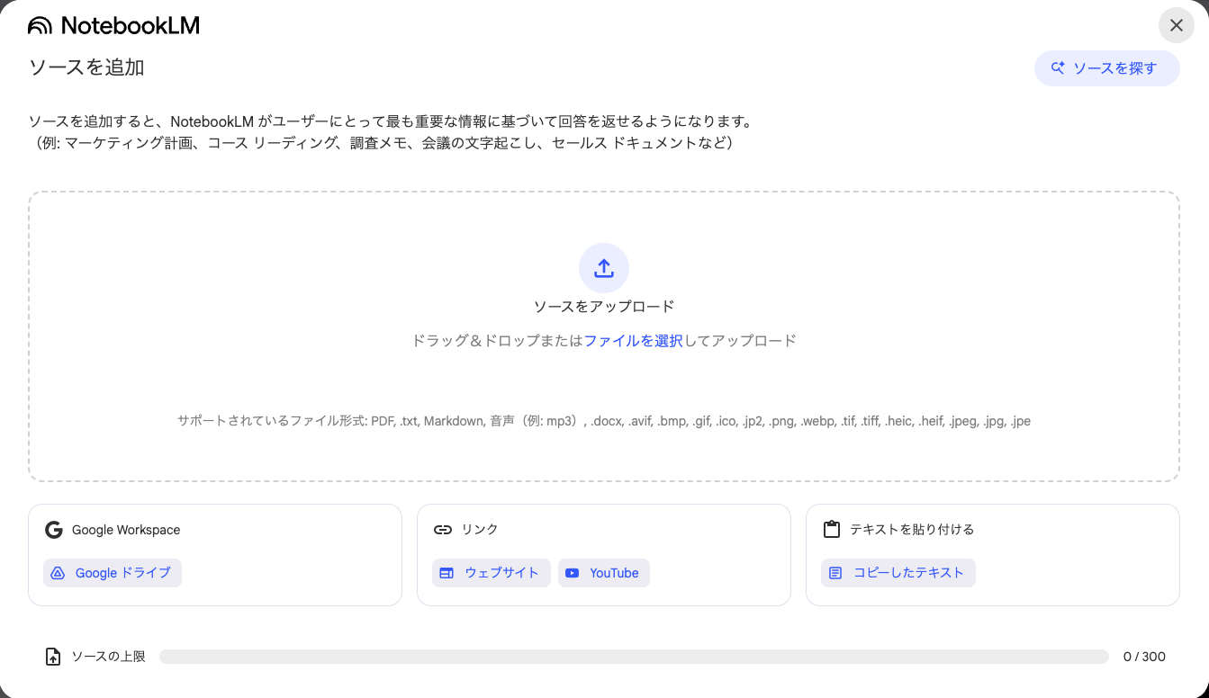Click the ソースの上限 source limit icon
Screen dimensions: 1209x698
53,656
